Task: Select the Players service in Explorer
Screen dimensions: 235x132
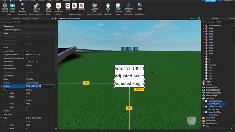Action: pos(208,81)
